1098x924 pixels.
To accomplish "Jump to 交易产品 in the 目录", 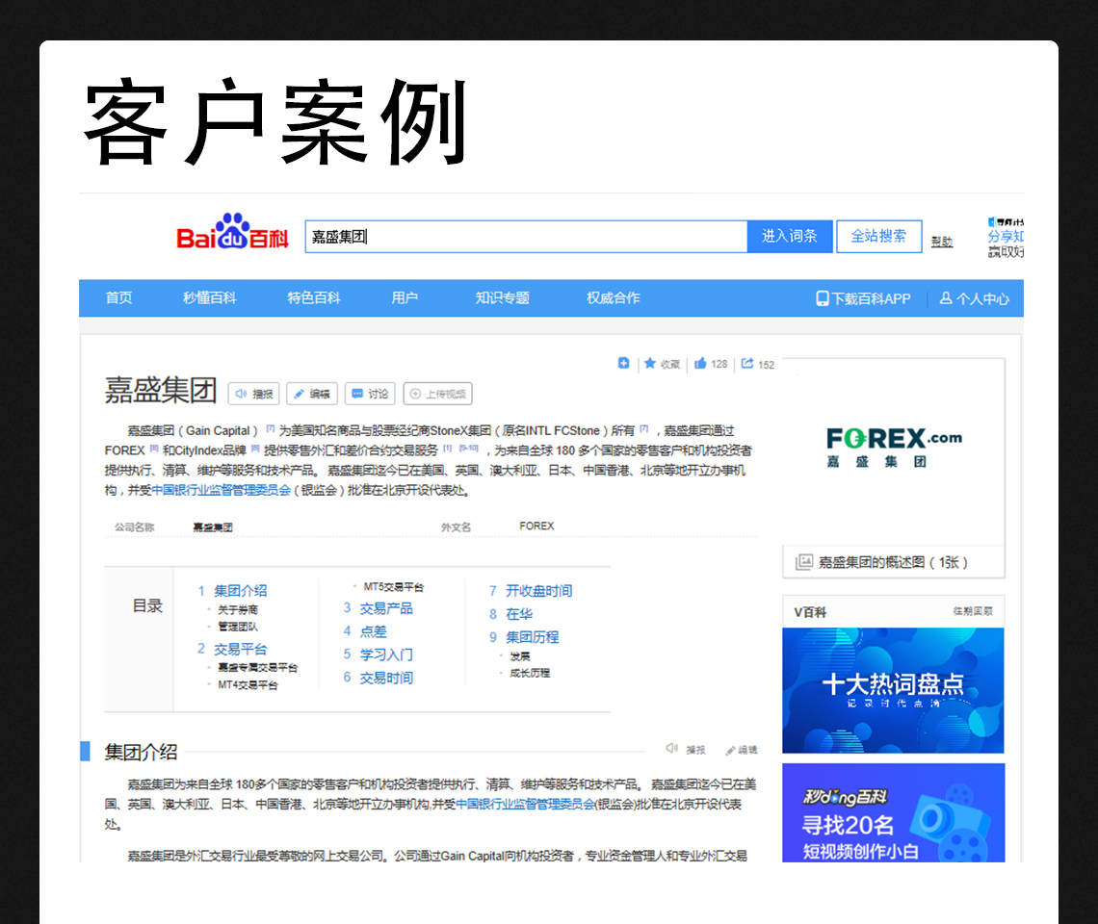I will tap(386, 608).
